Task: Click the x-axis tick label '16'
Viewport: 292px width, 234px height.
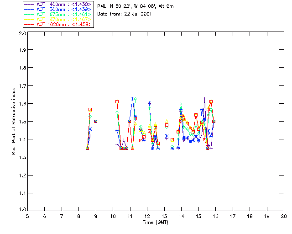Action: click(x=215, y=216)
